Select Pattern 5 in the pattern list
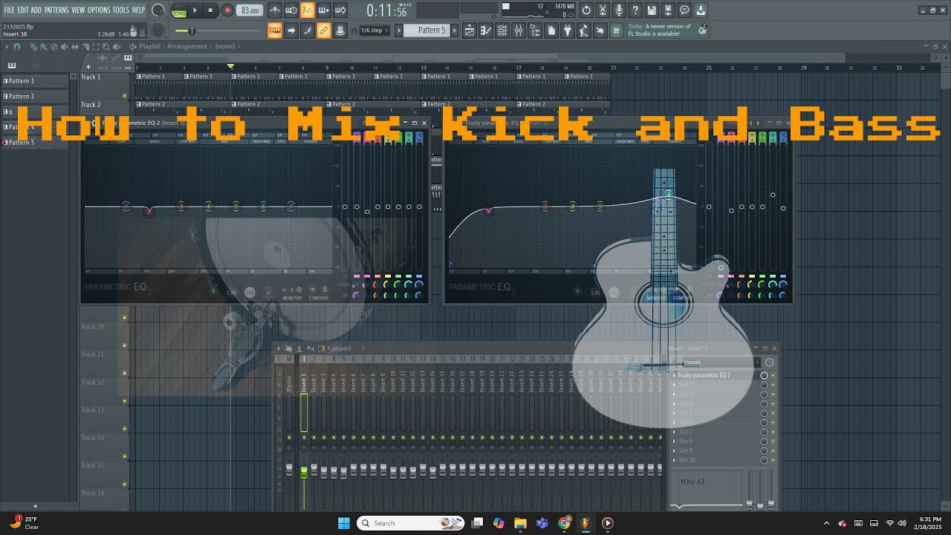Image resolution: width=951 pixels, height=535 pixels. point(35,143)
